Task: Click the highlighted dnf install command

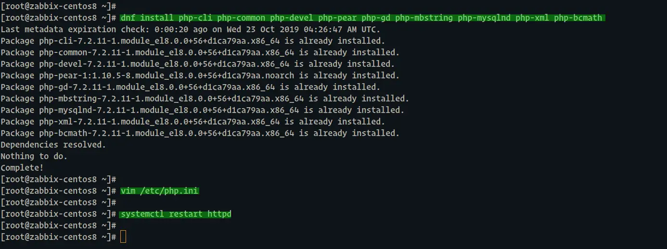Action: (363, 18)
